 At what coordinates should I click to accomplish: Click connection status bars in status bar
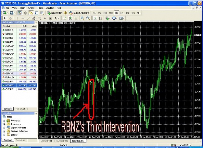coord(173,145)
